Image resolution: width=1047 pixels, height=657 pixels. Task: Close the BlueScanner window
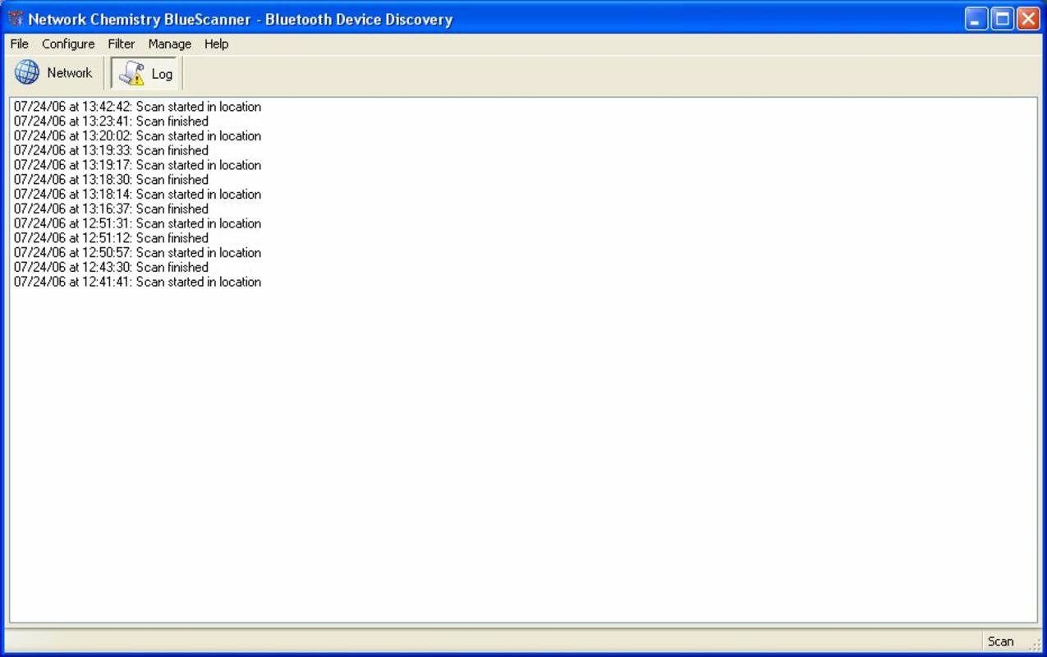coord(1028,19)
